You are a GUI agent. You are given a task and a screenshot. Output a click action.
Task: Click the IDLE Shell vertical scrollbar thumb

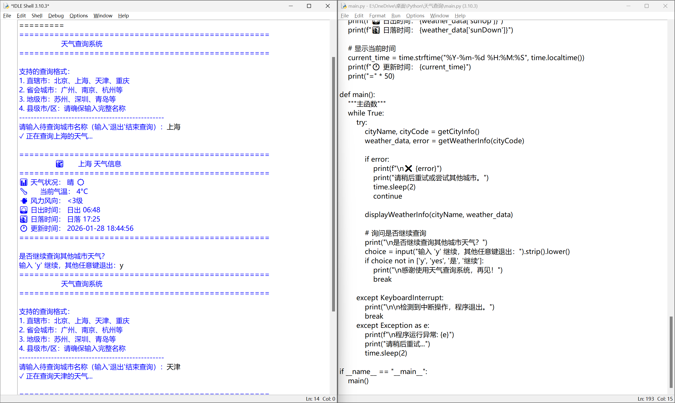333,184
